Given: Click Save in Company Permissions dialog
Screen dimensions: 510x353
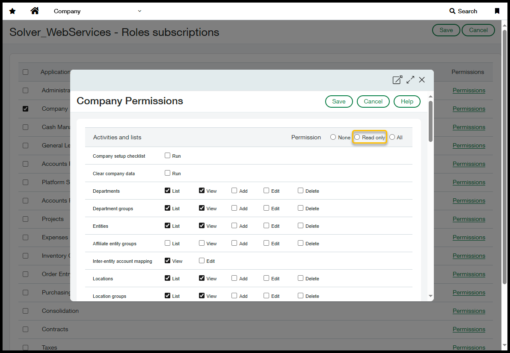Looking at the screenshot, I should click(x=338, y=101).
